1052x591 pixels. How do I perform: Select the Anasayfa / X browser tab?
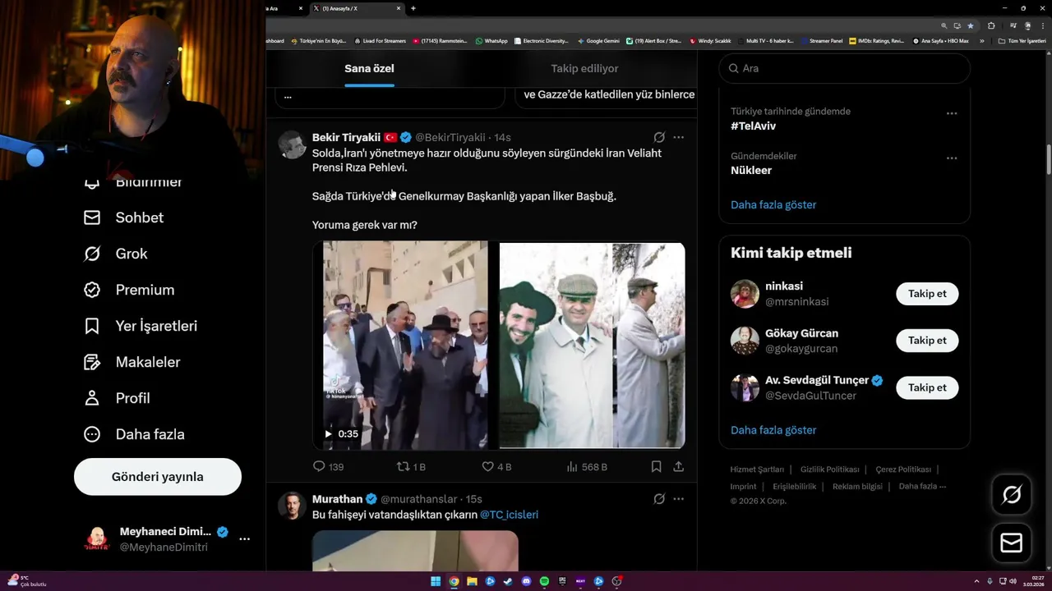(357, 8)
